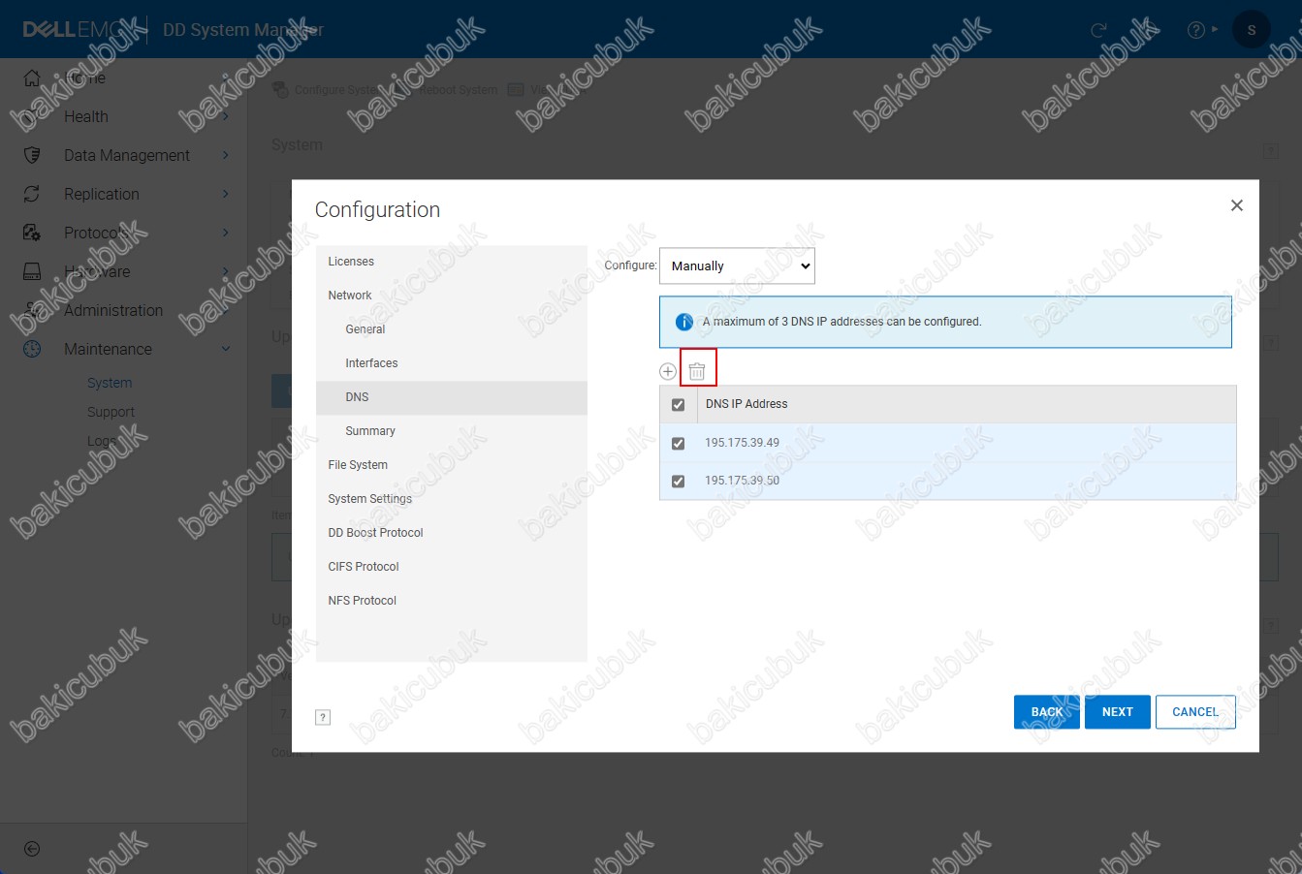Select File System configuration step

click(452, 465)
